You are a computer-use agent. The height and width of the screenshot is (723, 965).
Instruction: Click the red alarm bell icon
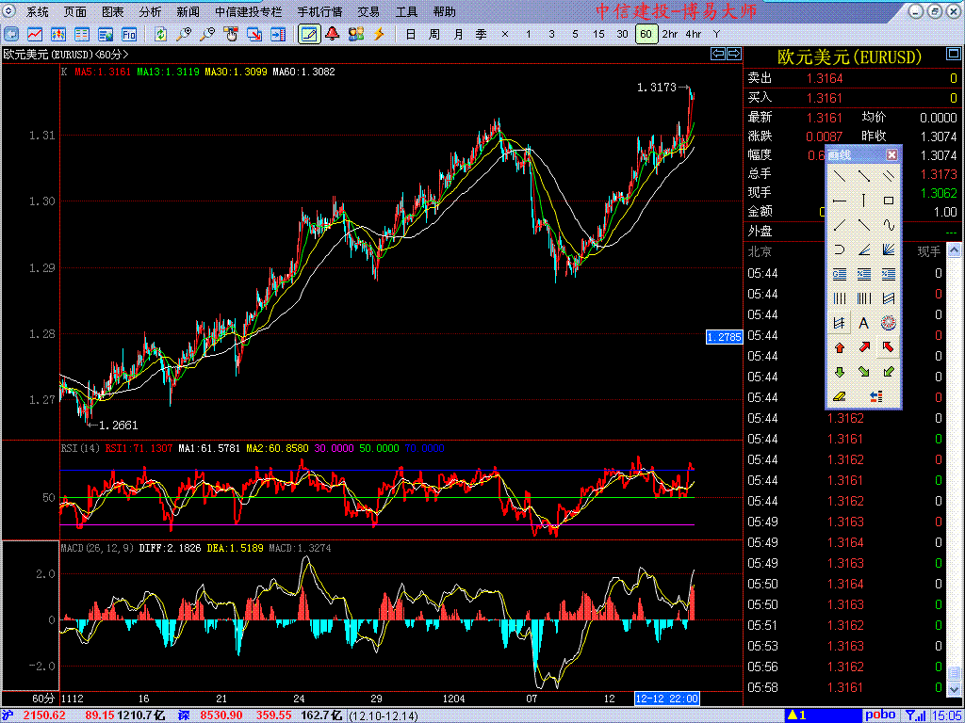pyautogui.click(x=332, y=34)
